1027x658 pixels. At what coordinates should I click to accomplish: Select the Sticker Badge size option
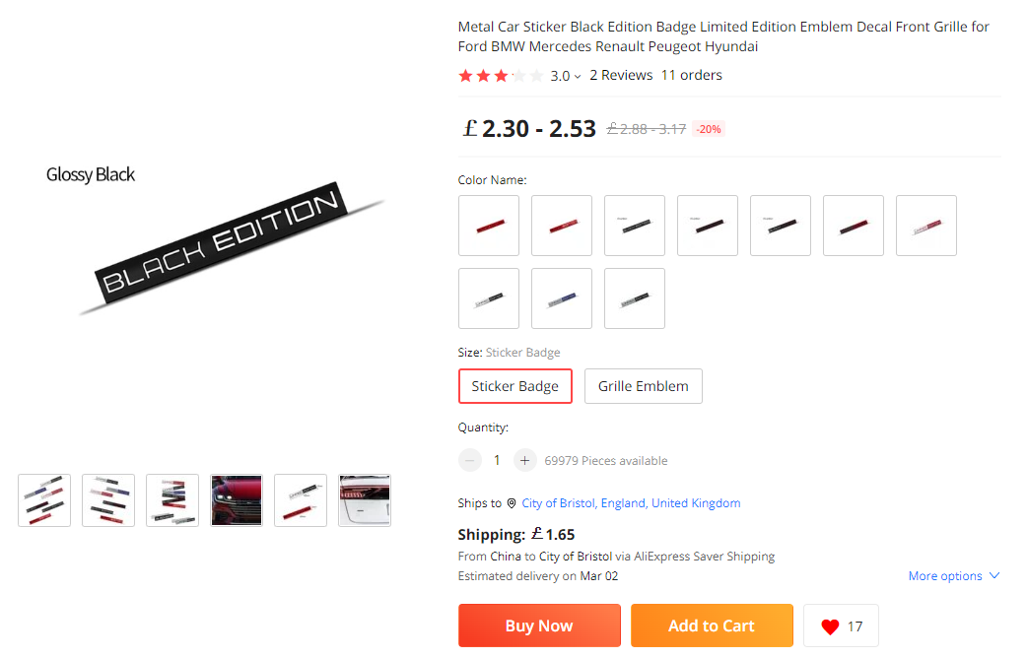click(514, 386)
